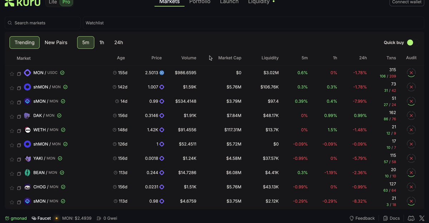Open the Portfolio tab
Screen dimensions: 429x223
200,2
